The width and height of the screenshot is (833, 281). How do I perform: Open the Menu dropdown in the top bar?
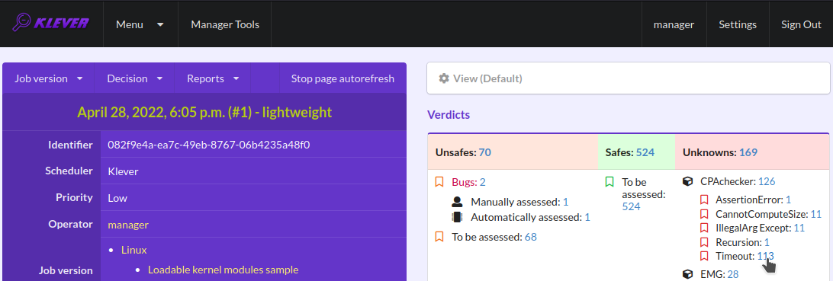point(140,24)
